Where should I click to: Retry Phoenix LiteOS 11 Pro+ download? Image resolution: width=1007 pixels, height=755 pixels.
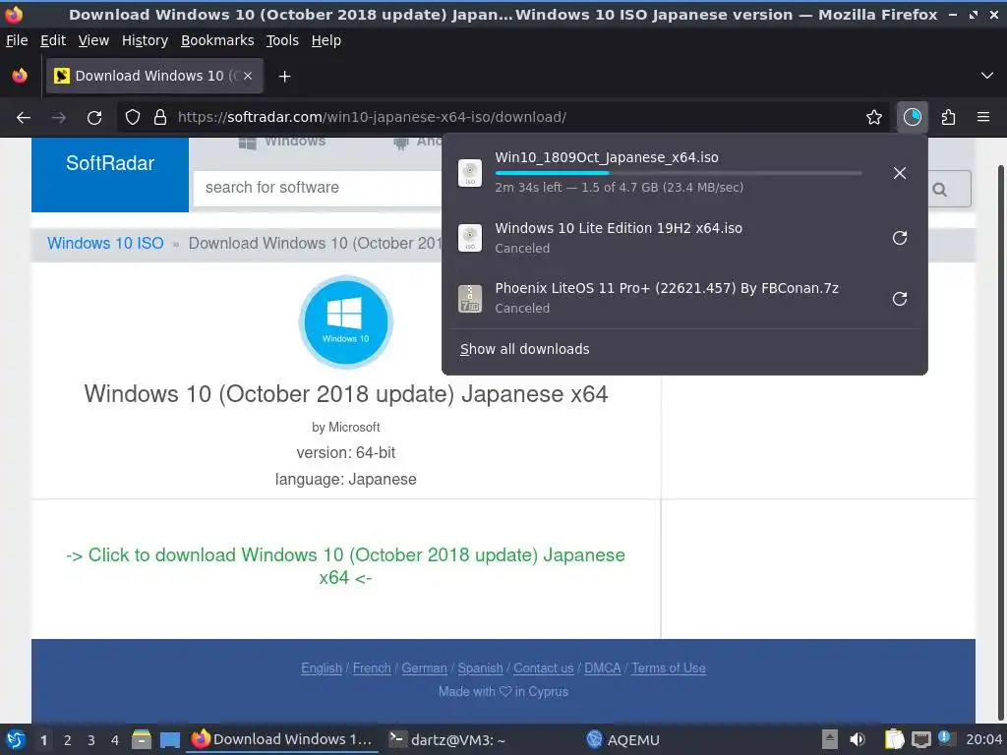pos(900,299)
